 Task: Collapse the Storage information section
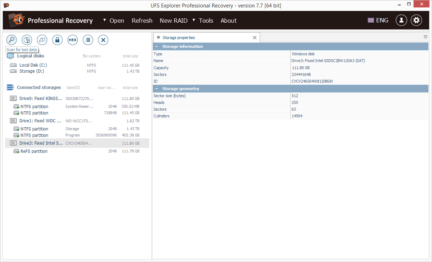pyautogui.click(x=156, y=46)
